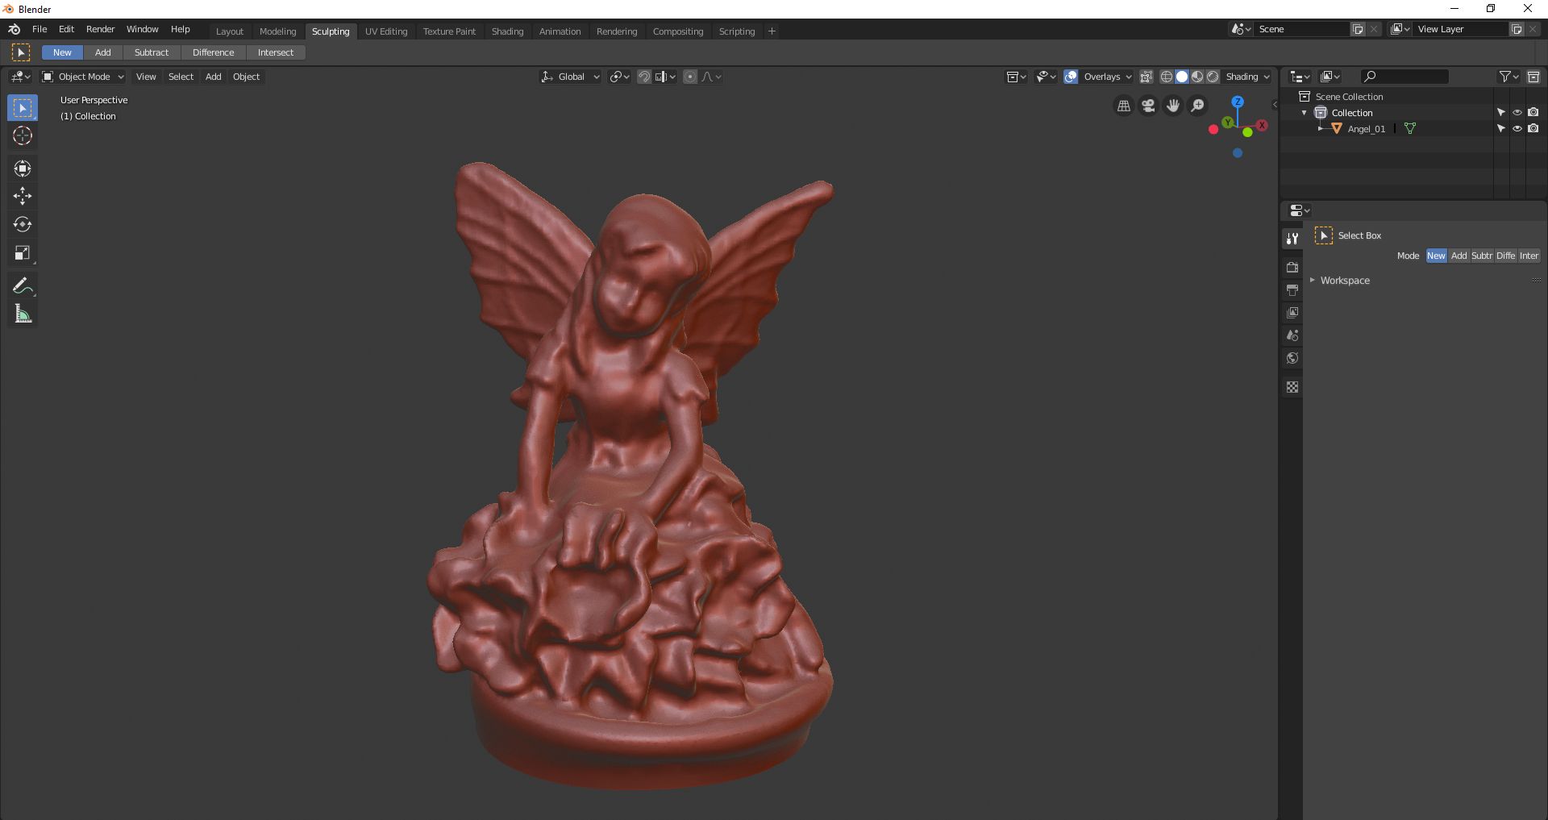The width and height of the screenshot is (1548, 820).
Task: Toggle snapping magnet button
Action: 644,77
